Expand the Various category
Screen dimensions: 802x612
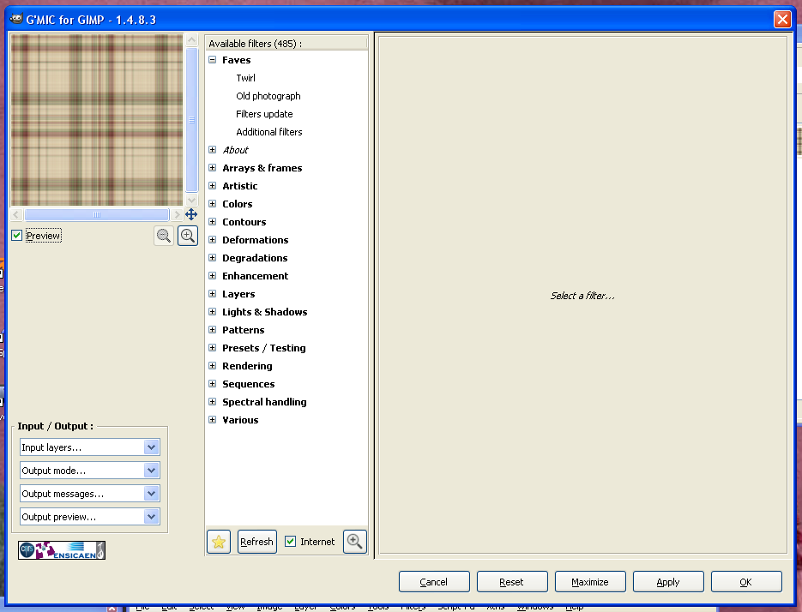click(212, 420)
